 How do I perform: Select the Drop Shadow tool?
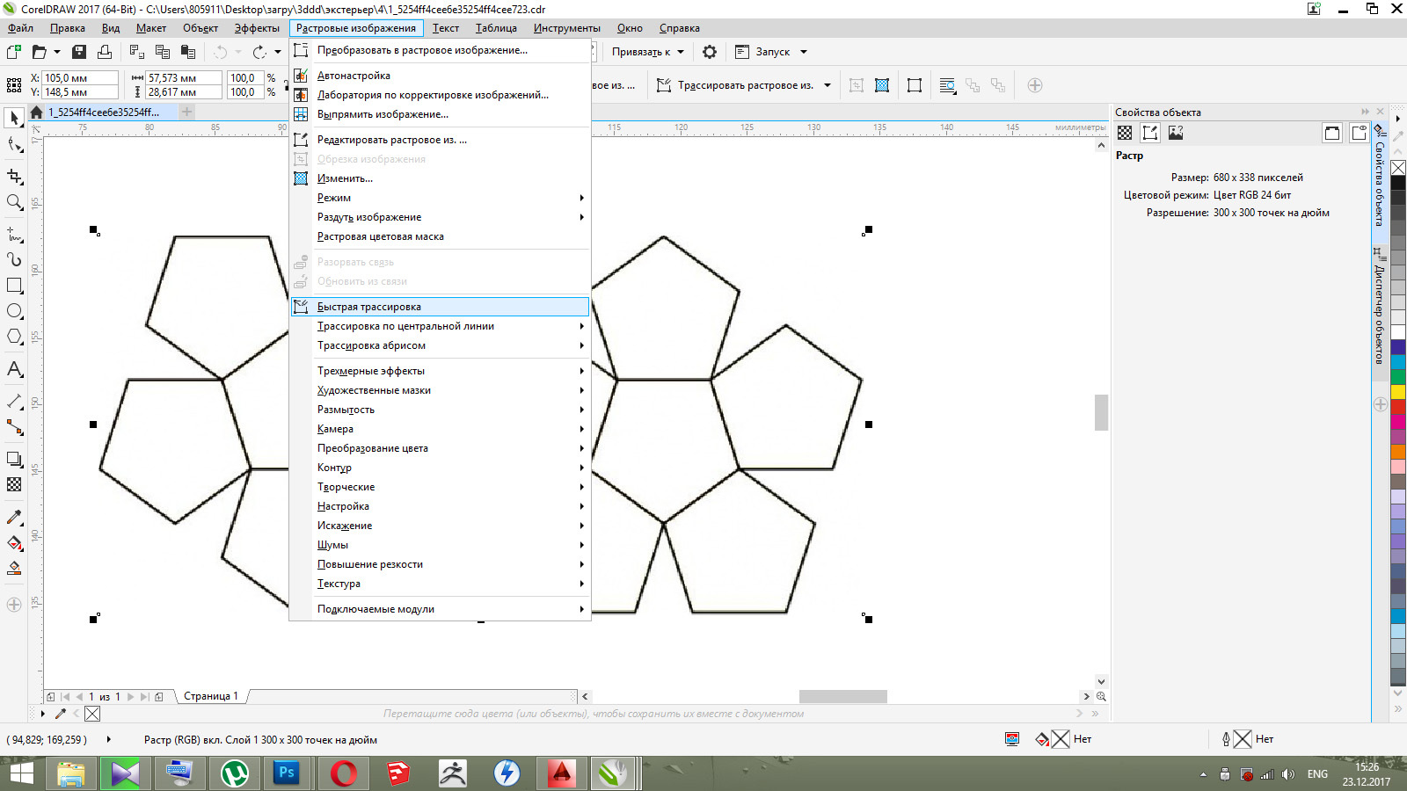coord(14,459)
